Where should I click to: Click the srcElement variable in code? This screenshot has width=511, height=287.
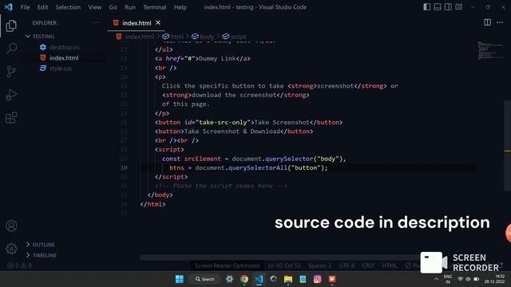(202, 159)
